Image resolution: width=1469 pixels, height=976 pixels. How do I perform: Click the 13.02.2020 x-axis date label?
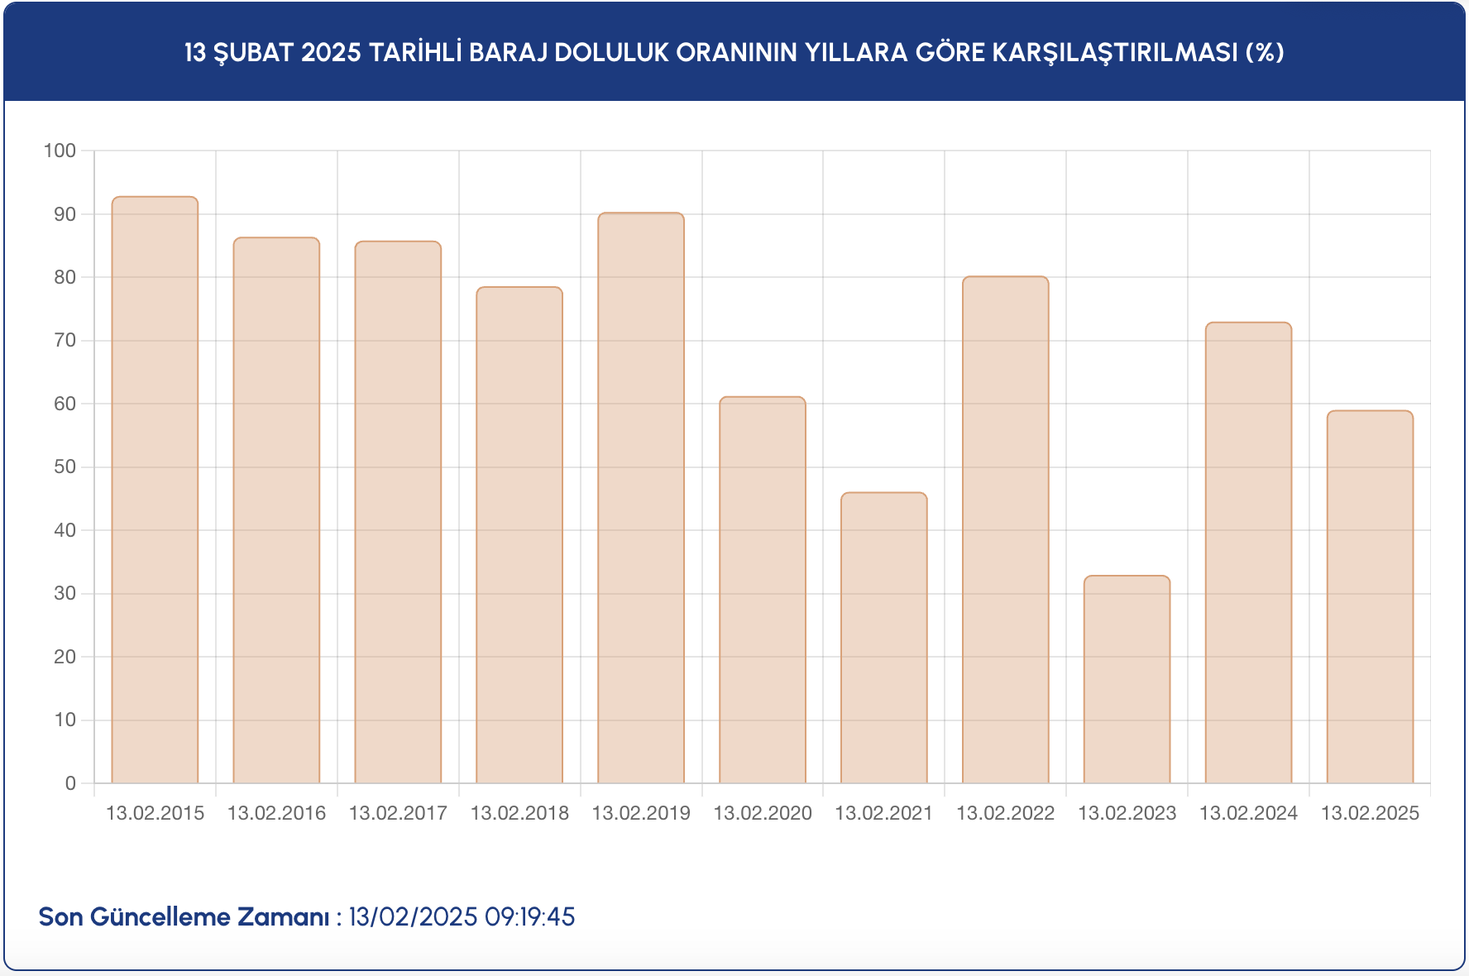763,813
